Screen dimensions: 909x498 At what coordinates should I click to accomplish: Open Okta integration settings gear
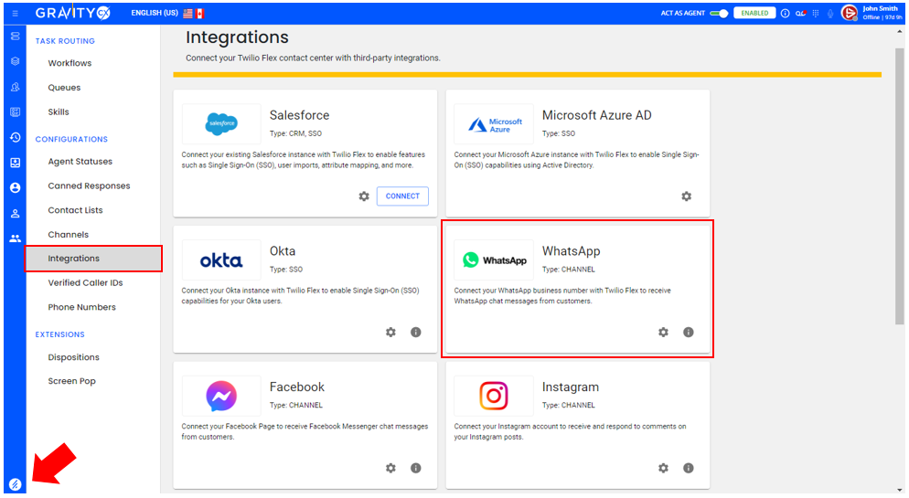[390, 333]
